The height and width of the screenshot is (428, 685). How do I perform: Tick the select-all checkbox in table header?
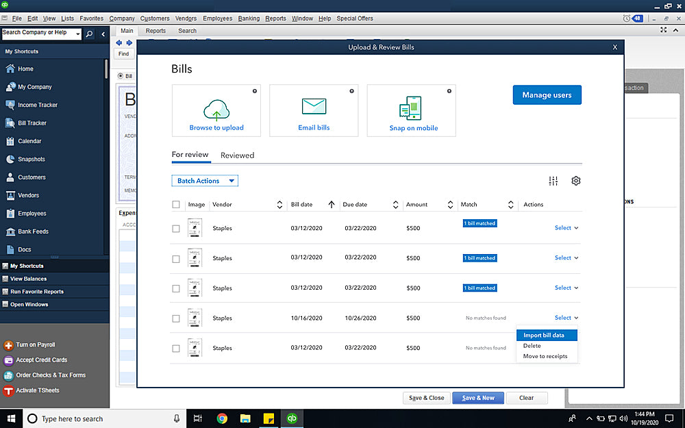coord(176,205)
